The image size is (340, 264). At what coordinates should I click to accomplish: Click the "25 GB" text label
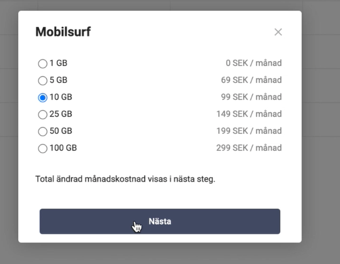pos(60,114)
